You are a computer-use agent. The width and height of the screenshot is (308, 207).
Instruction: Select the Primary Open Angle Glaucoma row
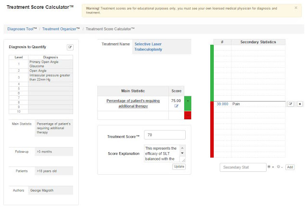point(41,64)
